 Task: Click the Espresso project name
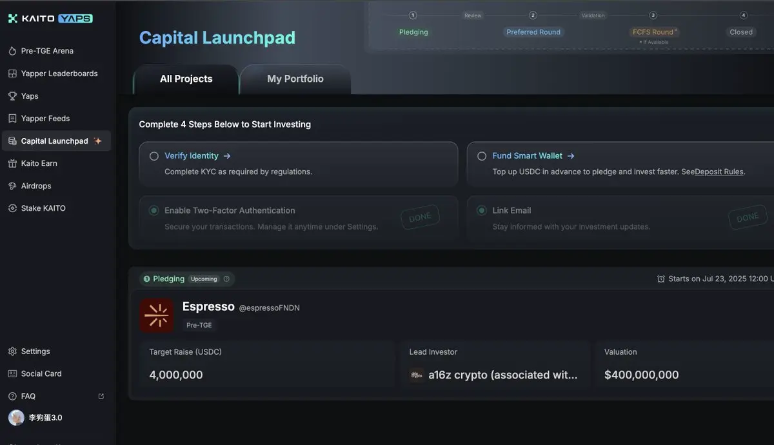pyautogui.click(x=208, y=307)
